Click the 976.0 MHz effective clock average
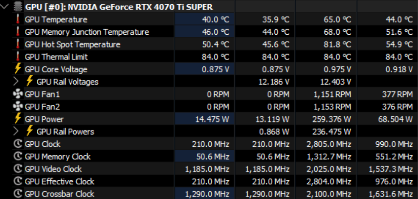The width and height of the screenshot is (418, 199). [394, 181]
